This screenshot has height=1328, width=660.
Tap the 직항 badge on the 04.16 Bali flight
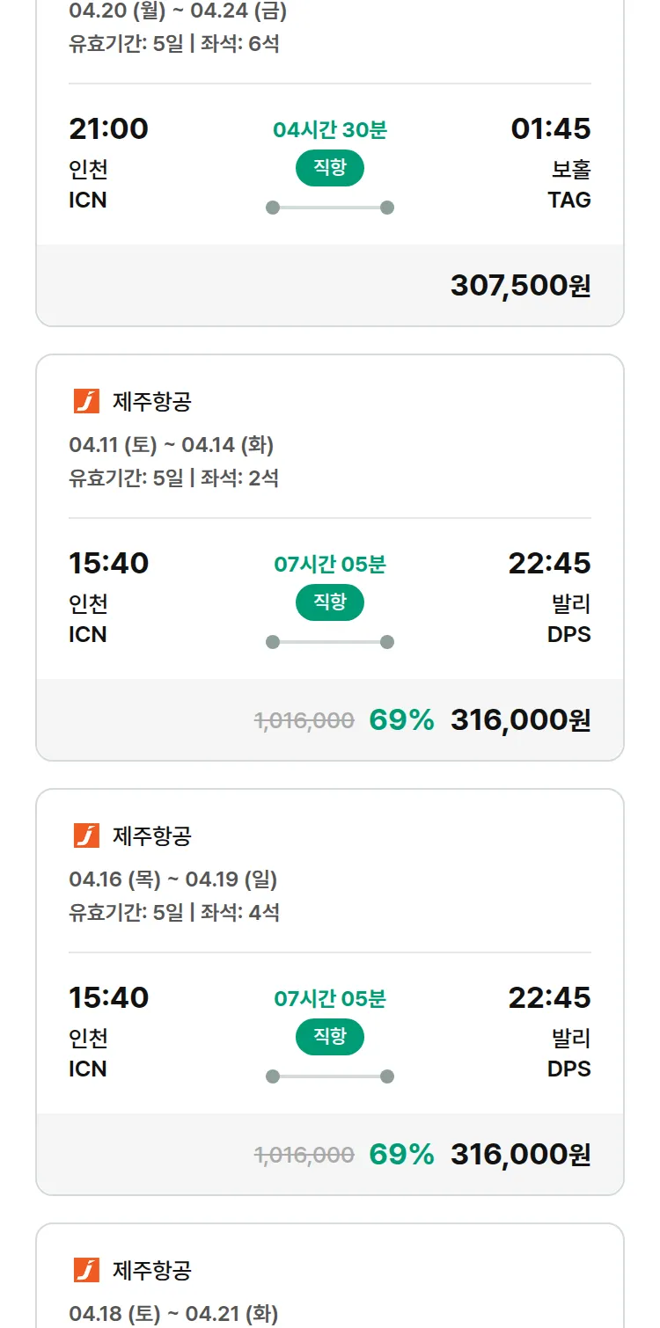pos(329,1037)
